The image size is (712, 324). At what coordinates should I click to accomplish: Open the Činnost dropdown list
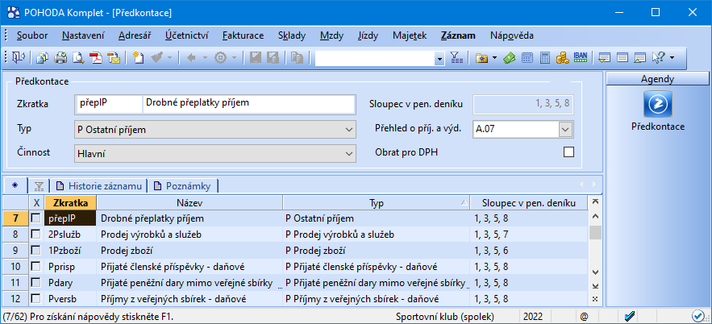pos(348,152)
